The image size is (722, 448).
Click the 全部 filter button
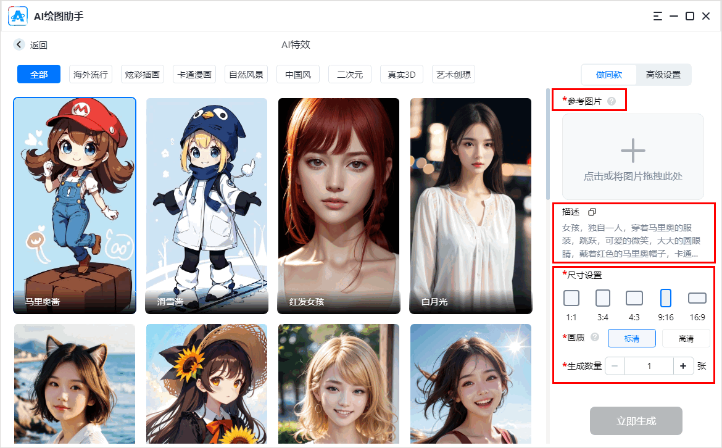coord(38,73)
